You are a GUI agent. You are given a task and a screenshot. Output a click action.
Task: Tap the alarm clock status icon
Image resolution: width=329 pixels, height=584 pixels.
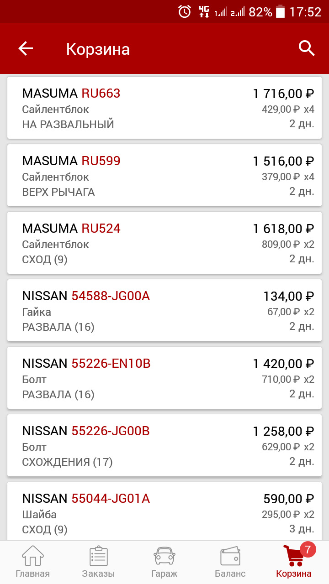185,12
